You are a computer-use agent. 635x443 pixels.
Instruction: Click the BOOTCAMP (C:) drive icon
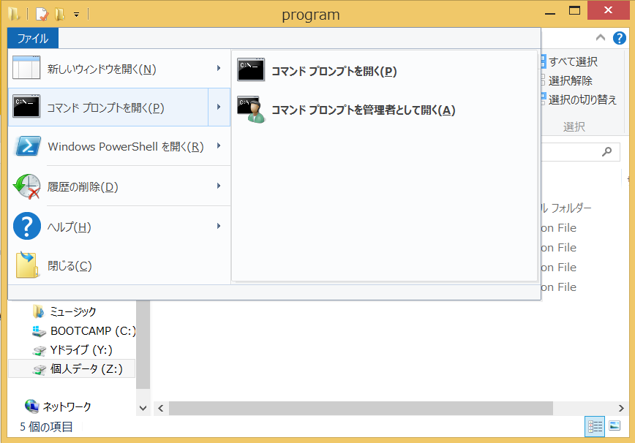click(39, 331)
